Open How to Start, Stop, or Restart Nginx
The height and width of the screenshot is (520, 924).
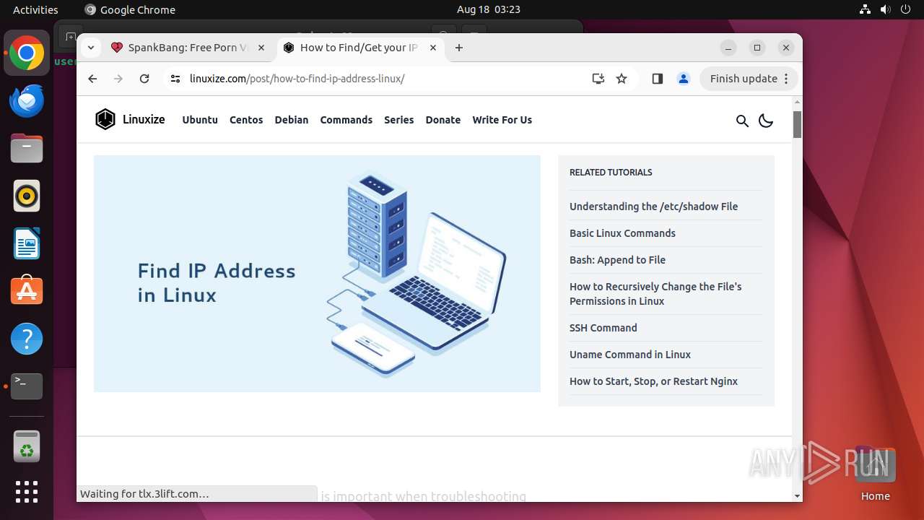[x=653, y=381]
